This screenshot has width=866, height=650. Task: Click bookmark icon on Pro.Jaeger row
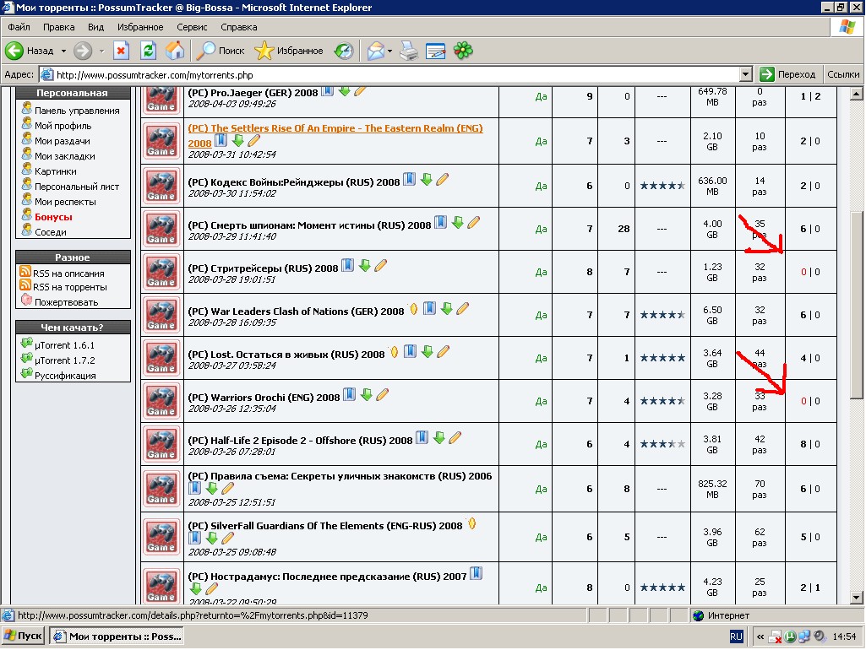point(328,91)
